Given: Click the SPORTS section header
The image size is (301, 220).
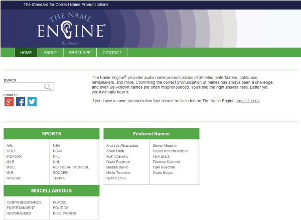Looking at the screenshot, I should (x=52, y=133).
